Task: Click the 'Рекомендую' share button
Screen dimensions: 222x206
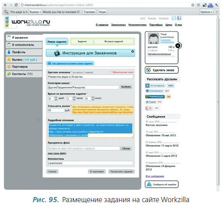Action: (155, 97)
